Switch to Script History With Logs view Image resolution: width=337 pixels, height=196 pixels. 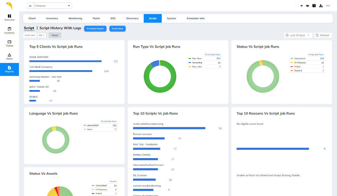(60, 28)
